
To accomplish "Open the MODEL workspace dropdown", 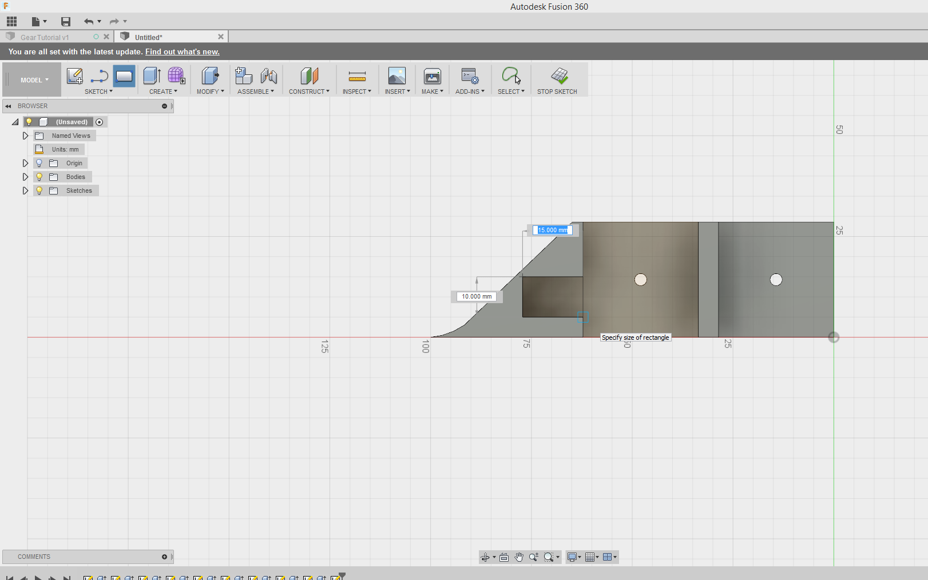I will click(x=34, y=80).
